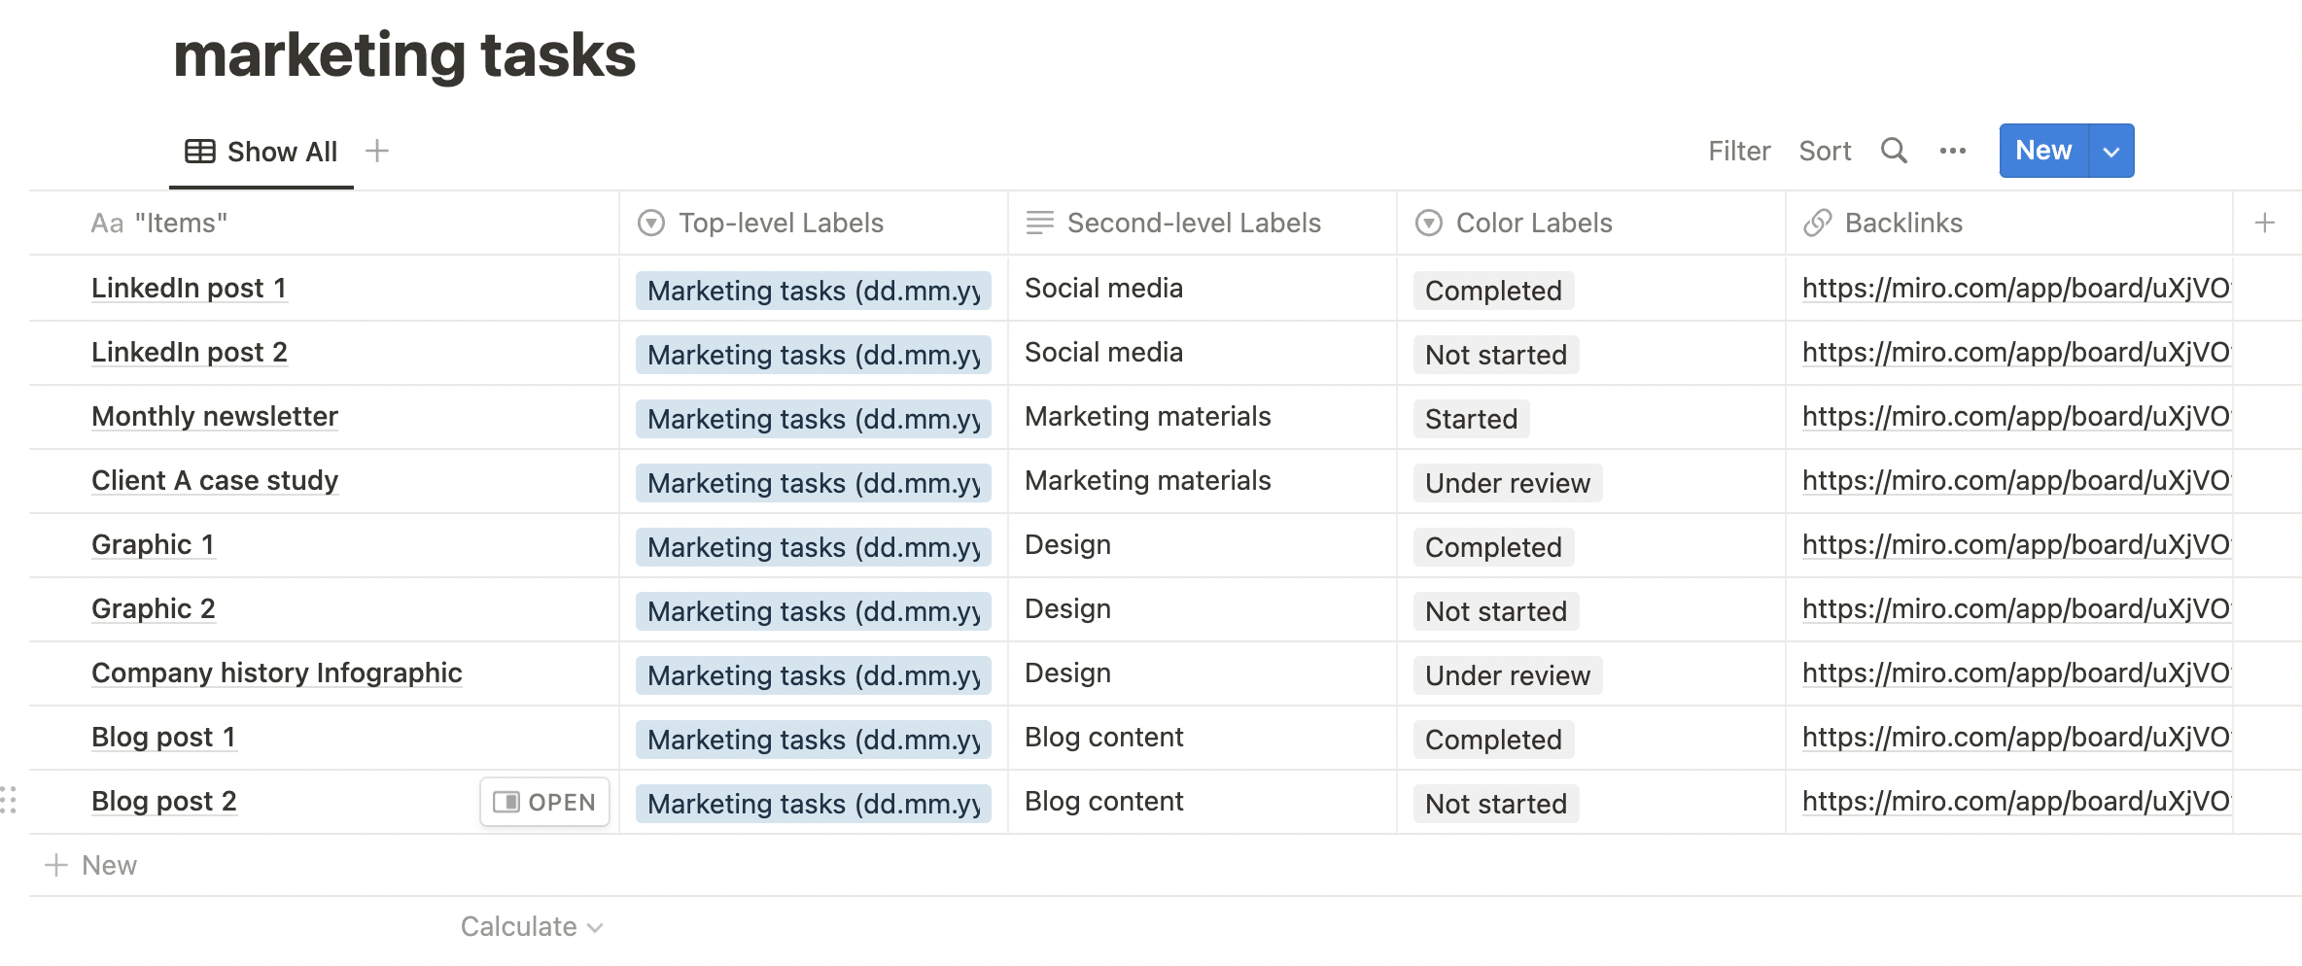Click the Second-level Labels column header
Screen dimensions: 2302x966
coord(1193,223)
